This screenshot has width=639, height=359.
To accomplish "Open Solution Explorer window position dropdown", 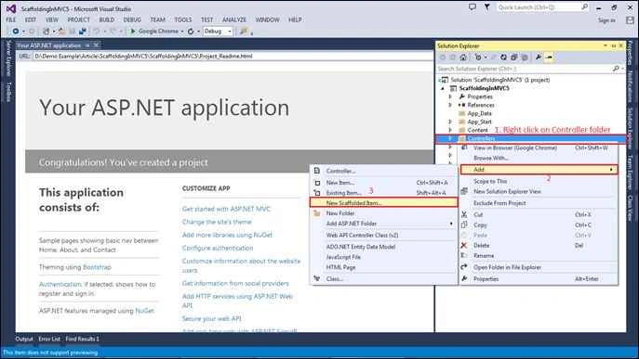I will 606,46.
